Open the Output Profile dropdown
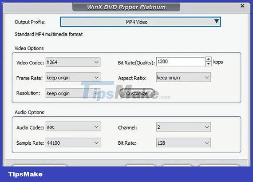This screenshot has width=253, height=182. pyautogui.click(x=140, y=22)
